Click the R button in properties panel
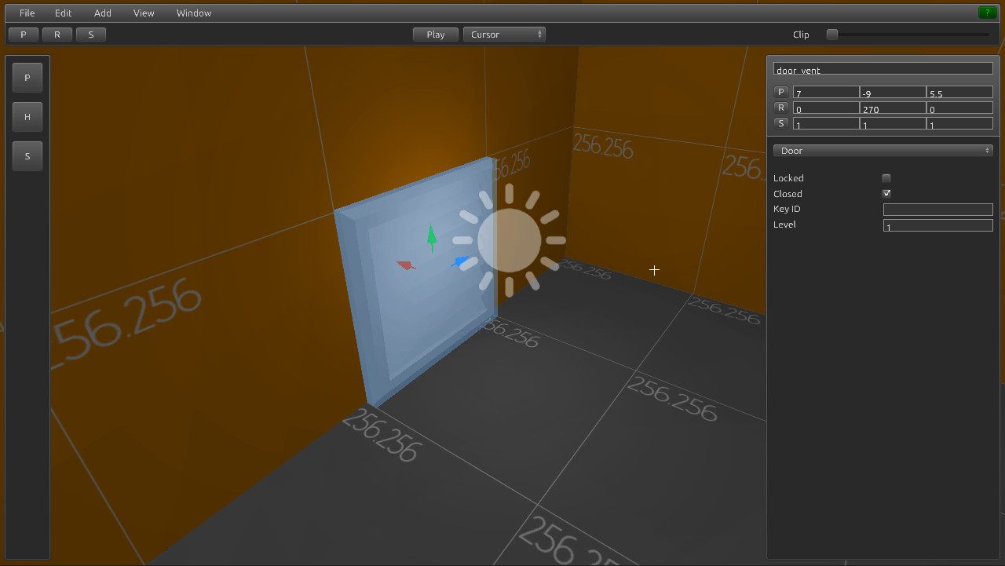This screenshot has width=1005, height=566. coord(781,108)
